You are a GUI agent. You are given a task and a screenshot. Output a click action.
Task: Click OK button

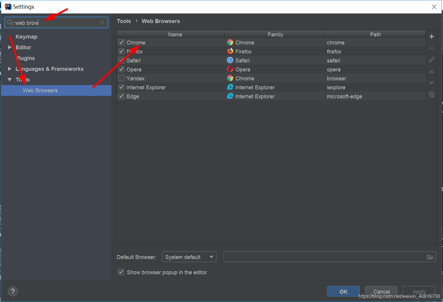pyautogui.click(x=343, y=292)
